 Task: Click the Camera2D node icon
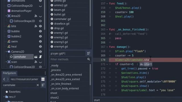click(9, 52)
